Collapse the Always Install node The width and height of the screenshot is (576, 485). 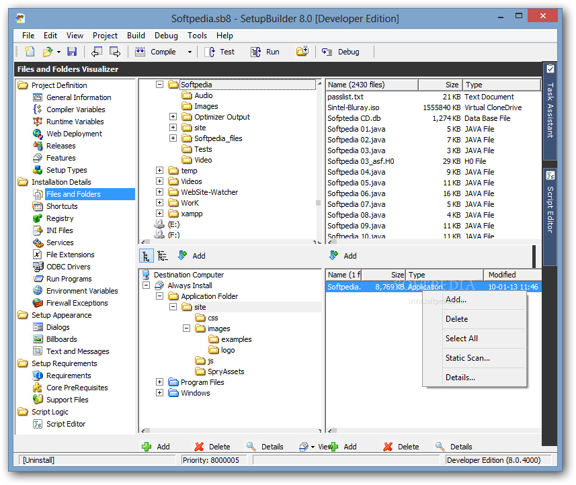point(147,285)
